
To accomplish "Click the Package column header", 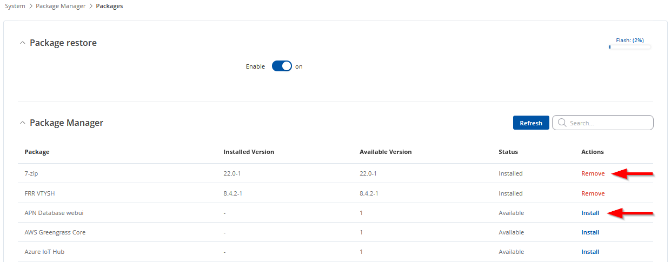I will 37,152.
